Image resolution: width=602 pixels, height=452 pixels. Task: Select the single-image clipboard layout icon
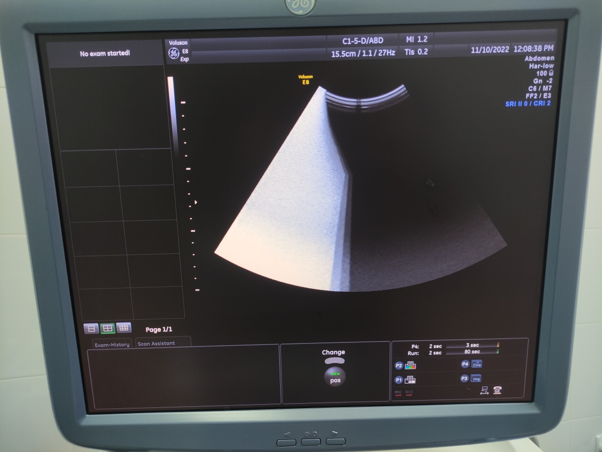(91, 329)
